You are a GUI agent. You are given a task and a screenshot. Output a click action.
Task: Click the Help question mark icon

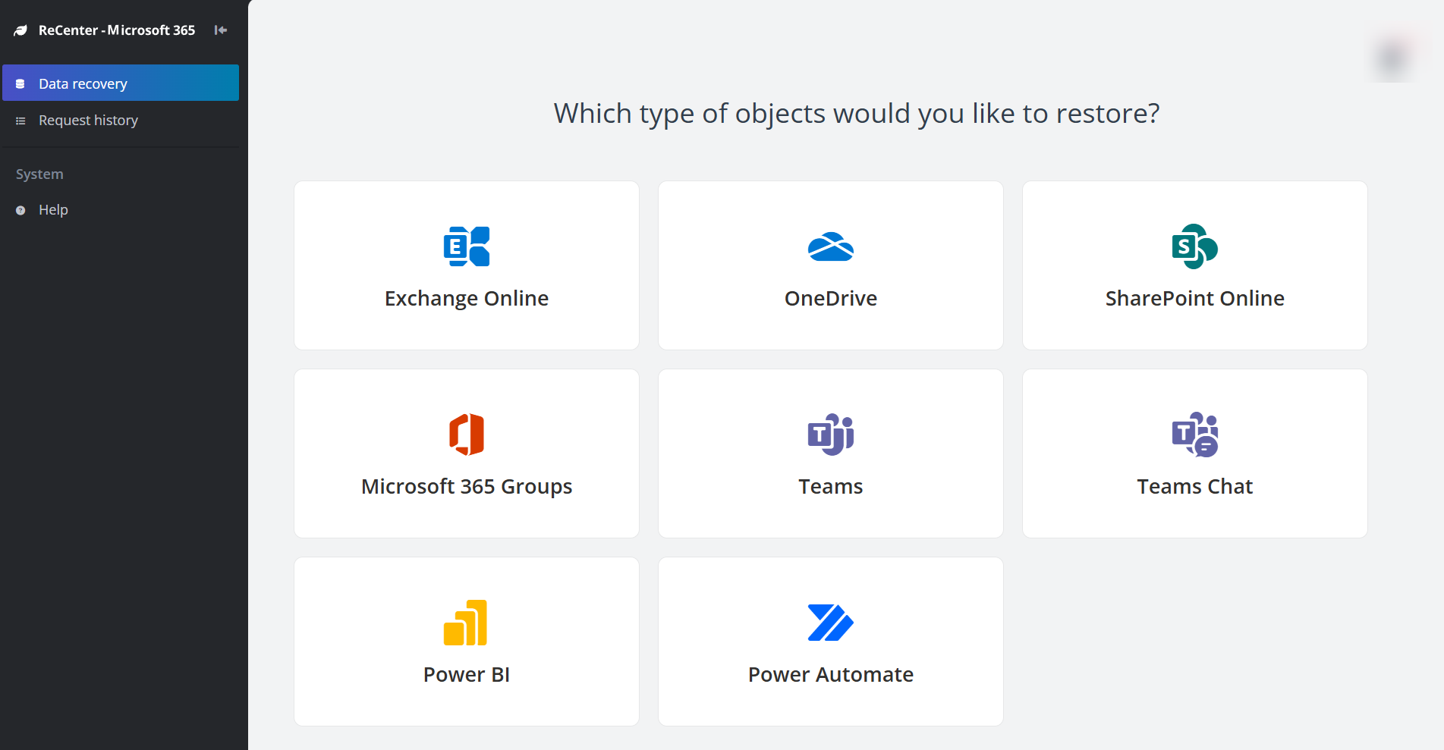pyautogui.click(x=20, y=209)
